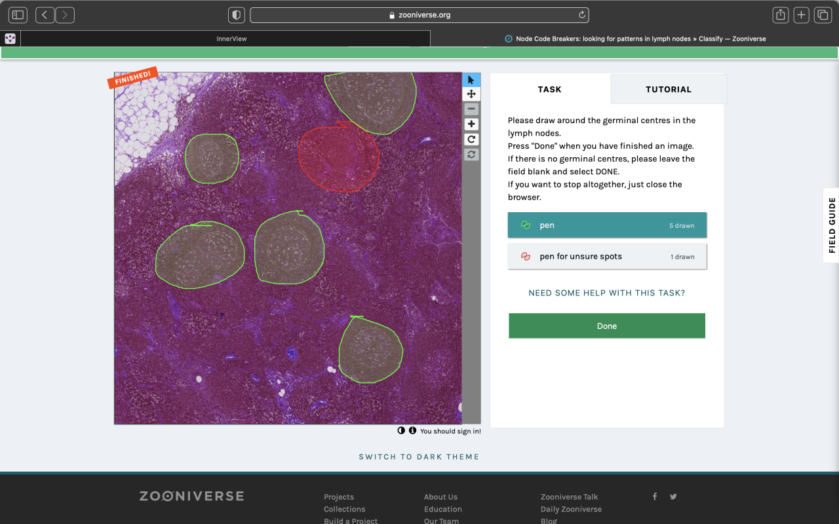Select the pointer annotate tool
The image size is (839, 524).
[x=471, y=80]
